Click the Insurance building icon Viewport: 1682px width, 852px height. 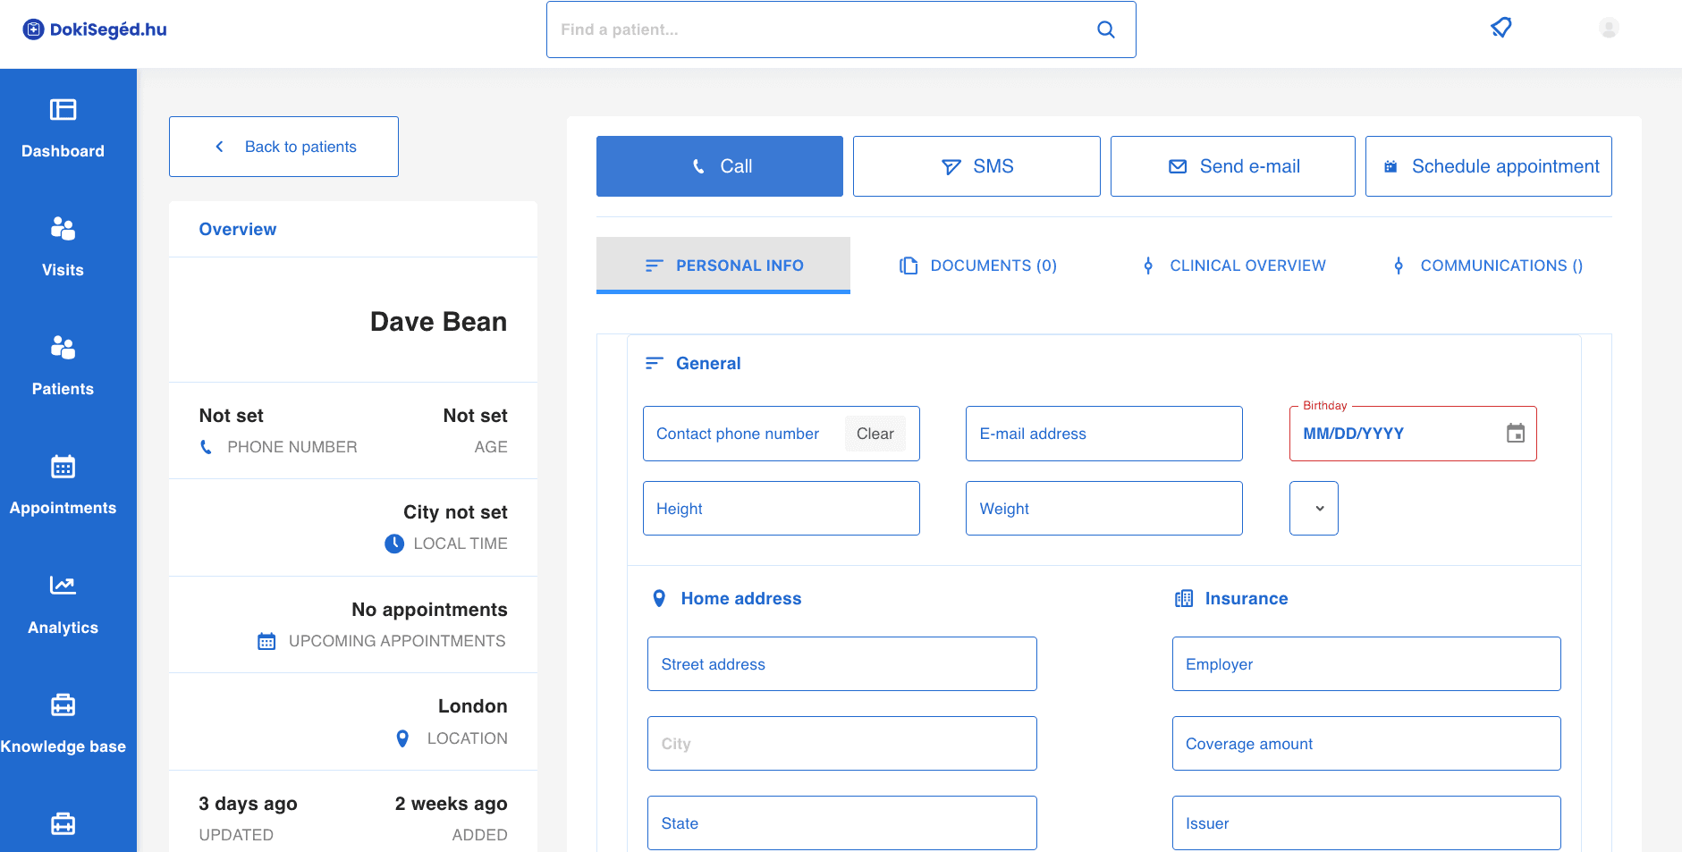pos(1184,598)
